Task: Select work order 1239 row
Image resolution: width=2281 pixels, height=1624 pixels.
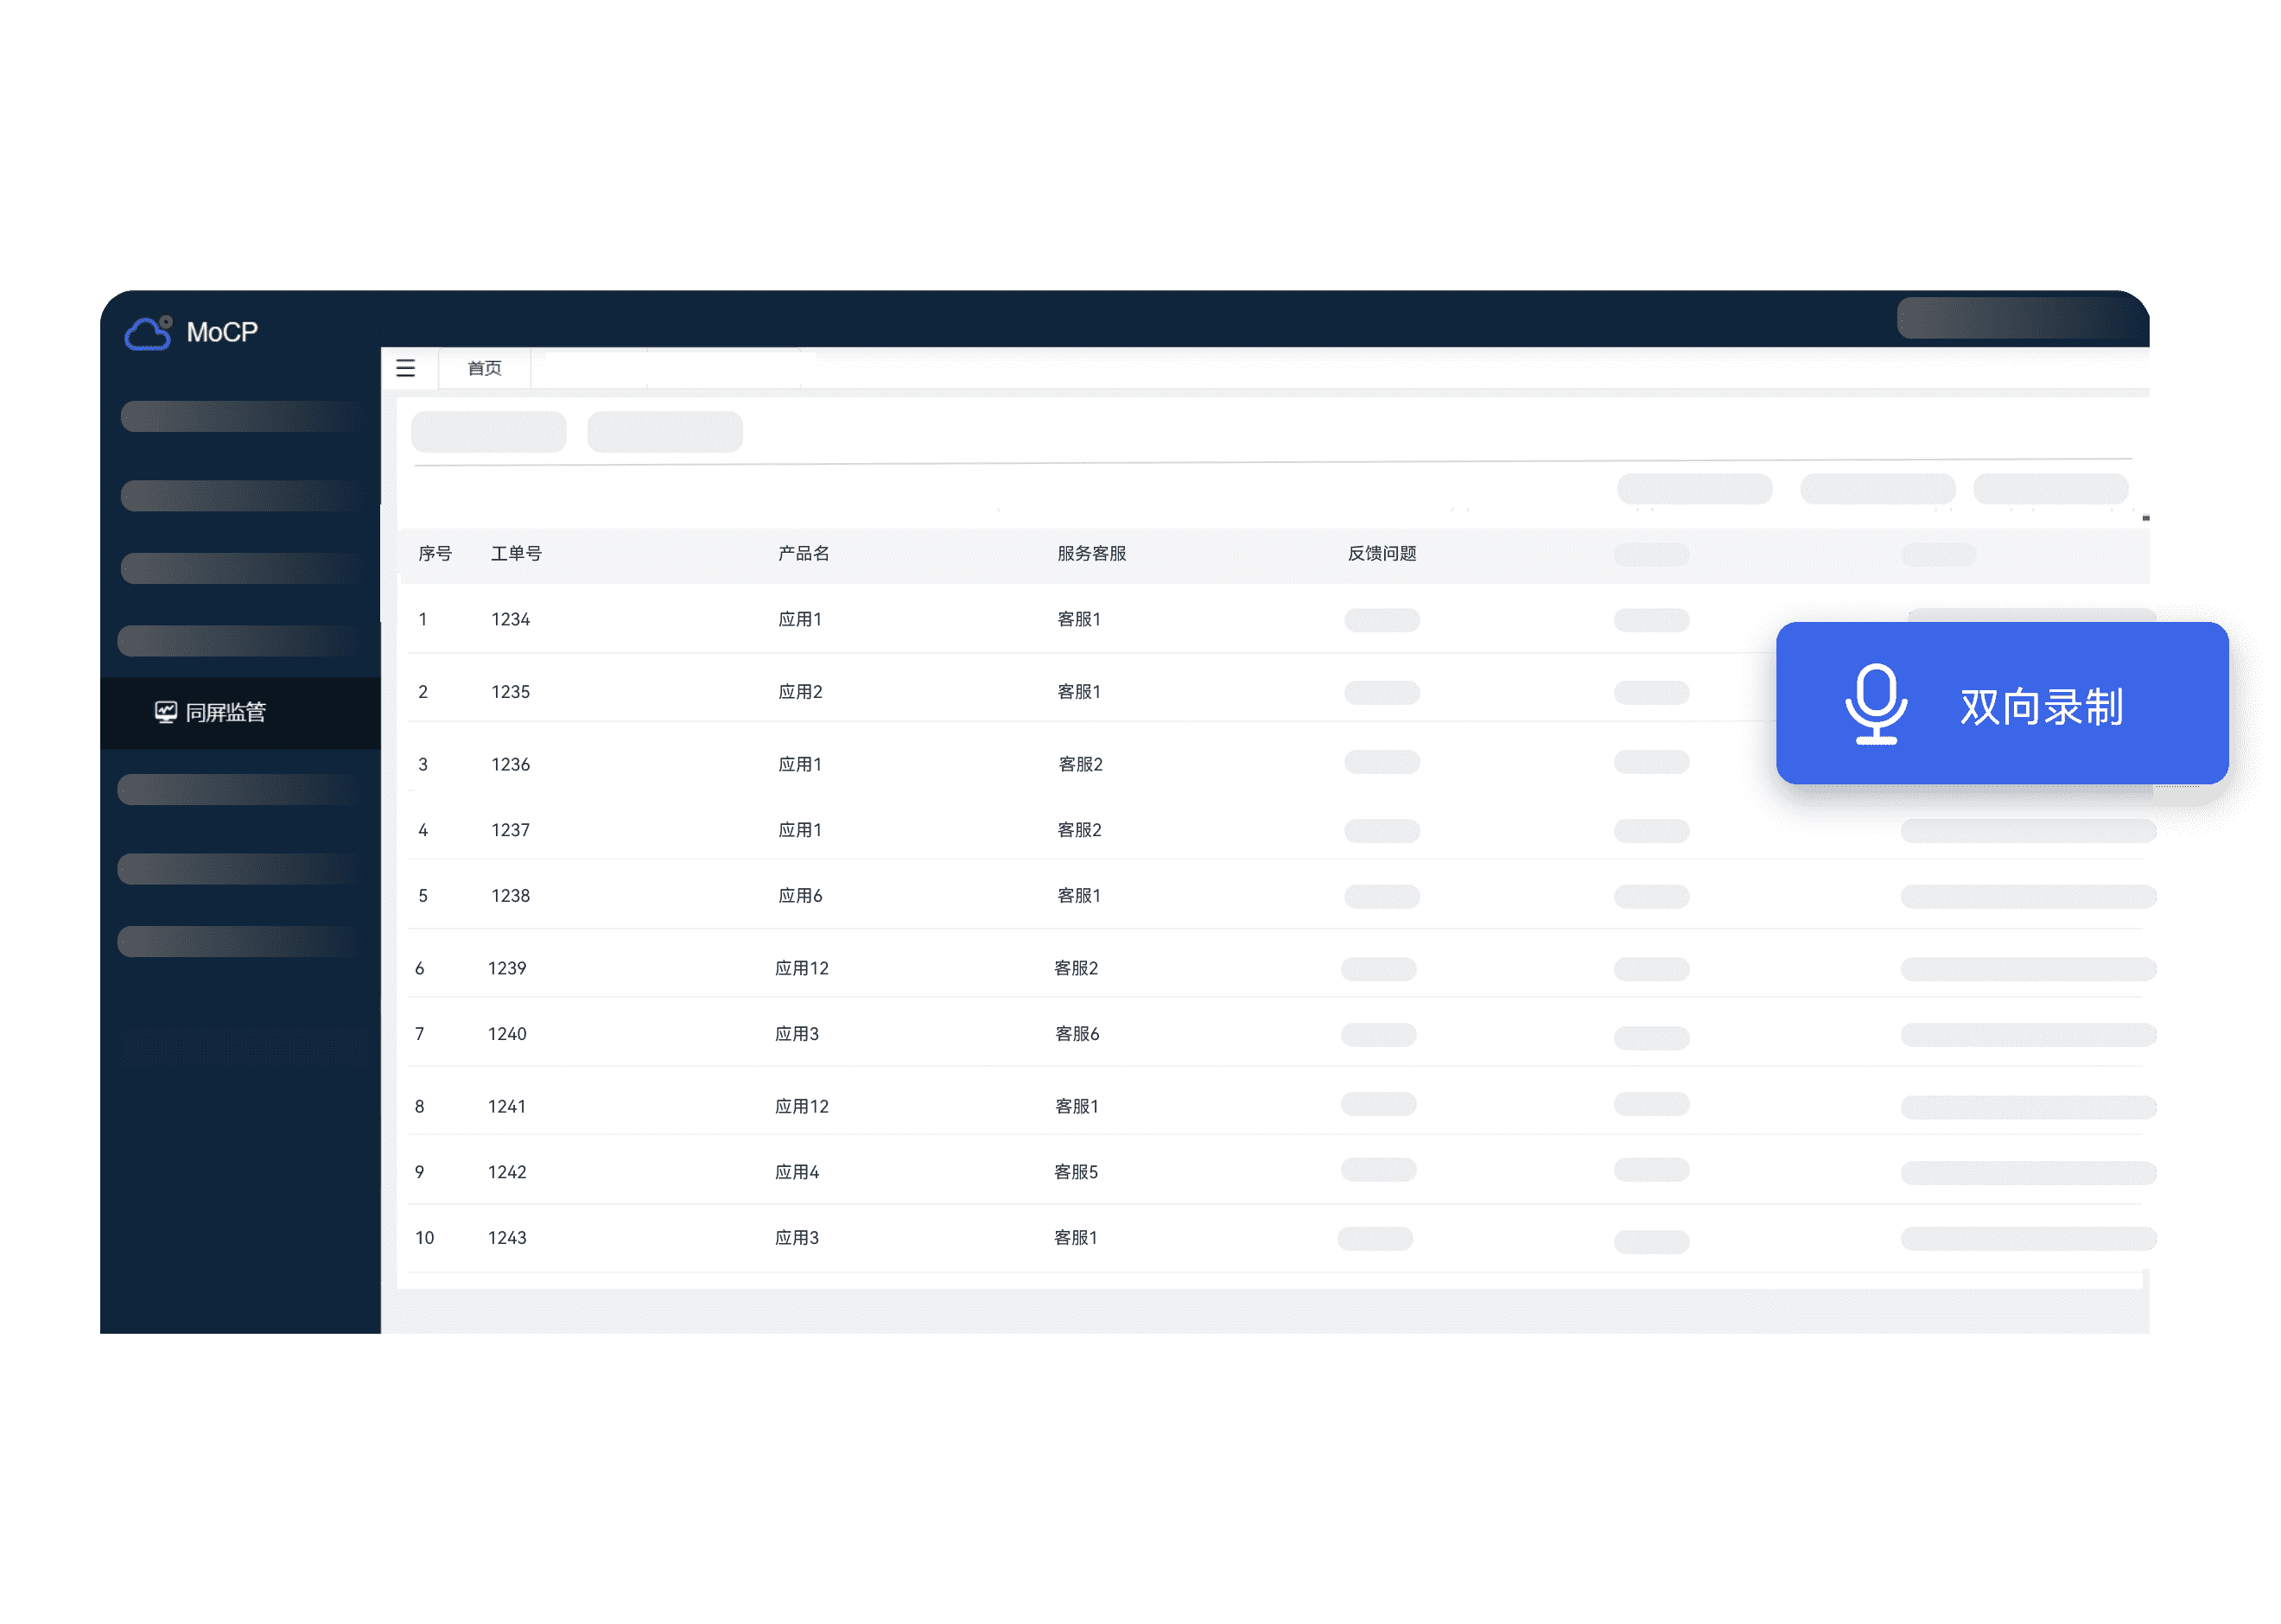Action: click(x=507, y=968)
